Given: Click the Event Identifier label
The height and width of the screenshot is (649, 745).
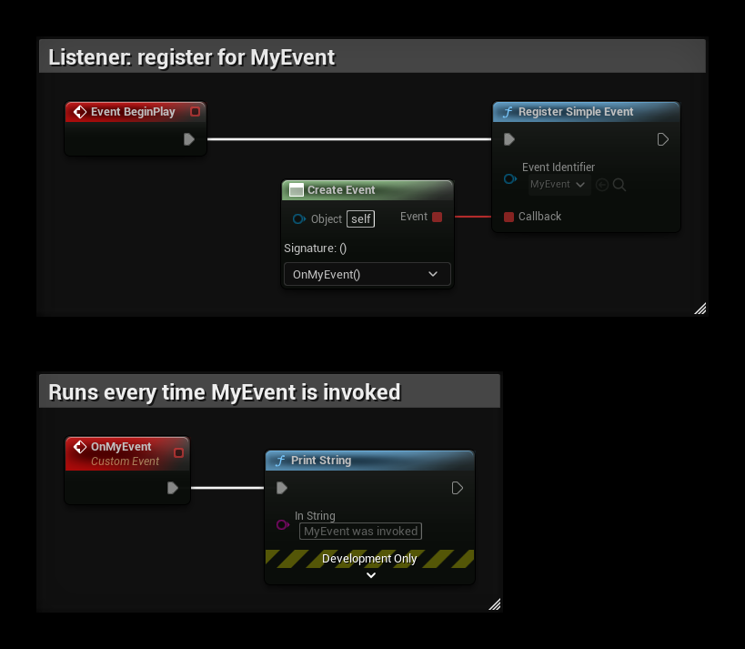Looking at the screenshot, I should click(559, 167).
